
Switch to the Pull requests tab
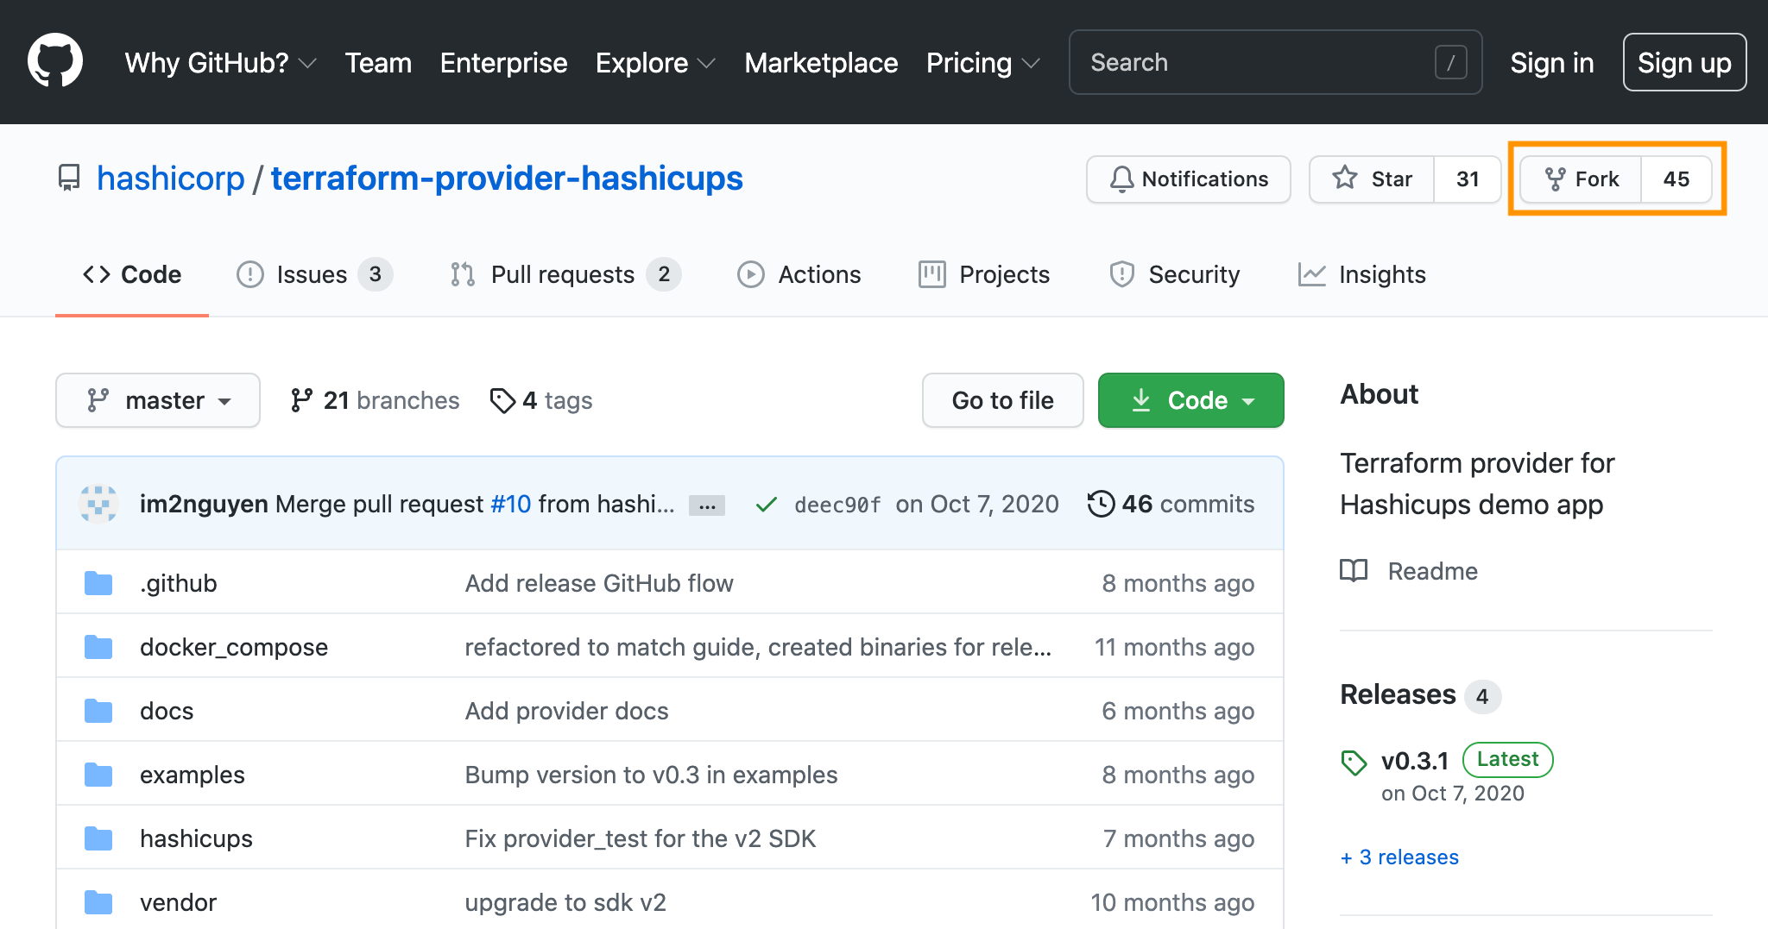(x=561, y=274)
